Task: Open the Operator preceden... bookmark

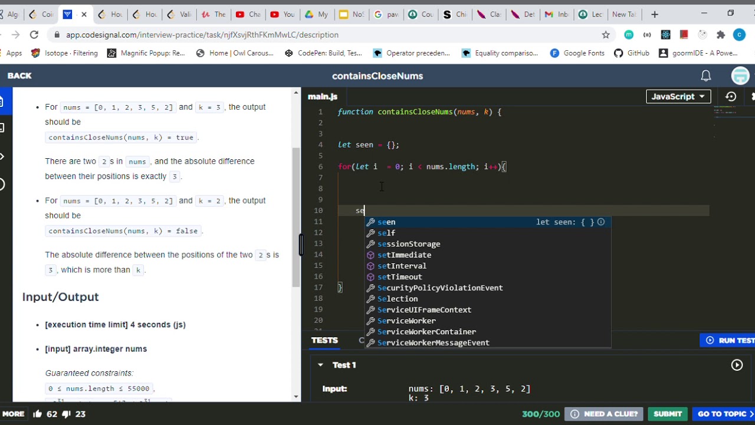Action: 412,53
